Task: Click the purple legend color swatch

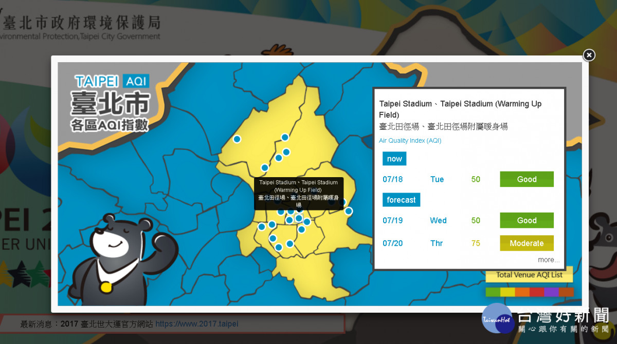Action: 551,292
